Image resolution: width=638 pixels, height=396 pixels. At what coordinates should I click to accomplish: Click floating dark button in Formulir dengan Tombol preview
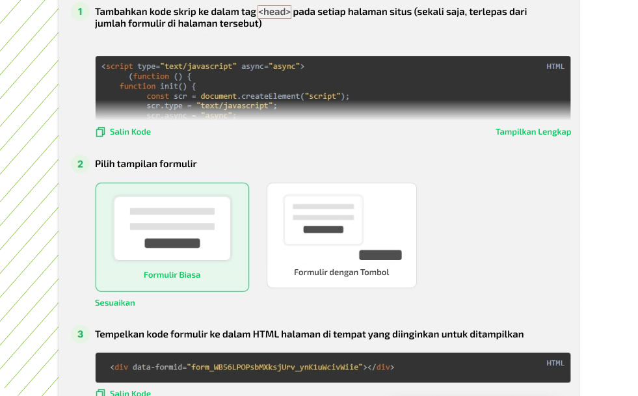coord(380,255)
